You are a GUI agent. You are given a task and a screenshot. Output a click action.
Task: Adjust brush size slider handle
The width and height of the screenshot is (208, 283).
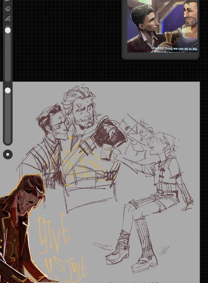pyautogui.click(x=7, y=30)
